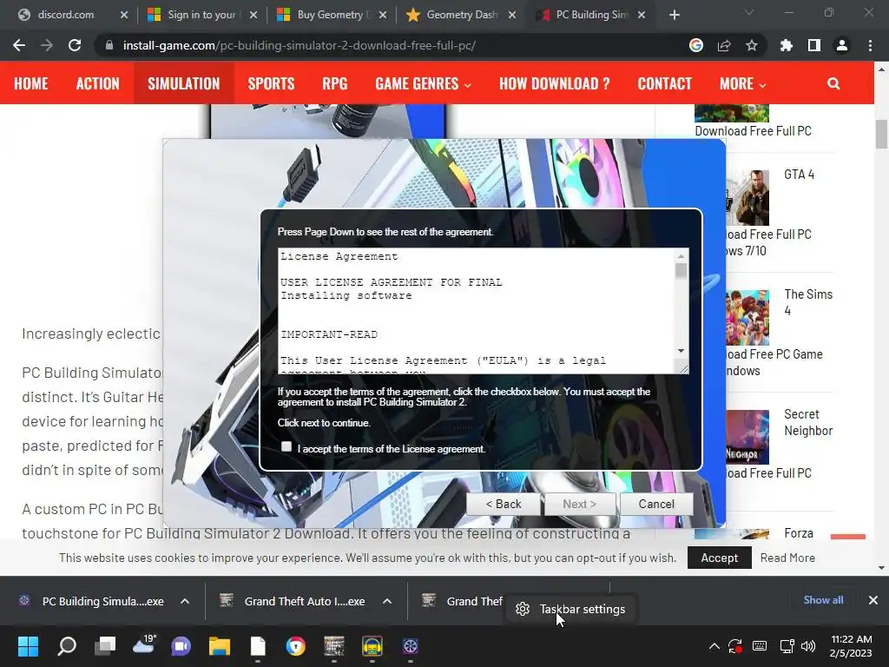This screenshot has width=889, height=667.
Task: Open the CONTACT page link
Action: [664, 83]
